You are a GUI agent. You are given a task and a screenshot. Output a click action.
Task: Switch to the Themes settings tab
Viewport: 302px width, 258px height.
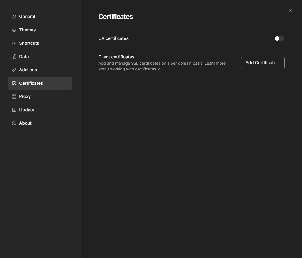click(40, 30)
